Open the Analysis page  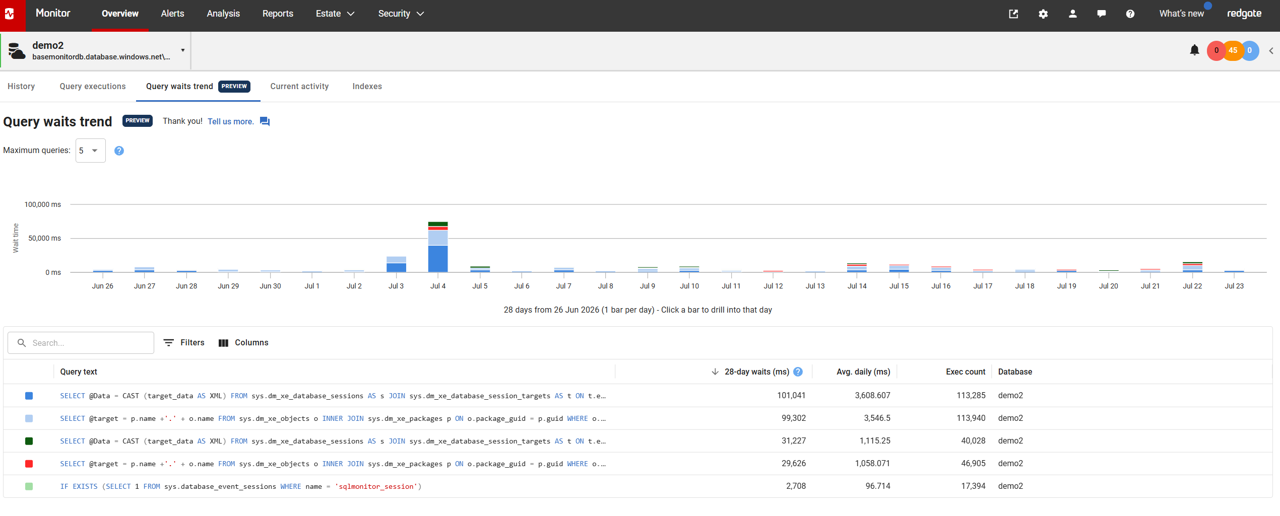(223, 14)
